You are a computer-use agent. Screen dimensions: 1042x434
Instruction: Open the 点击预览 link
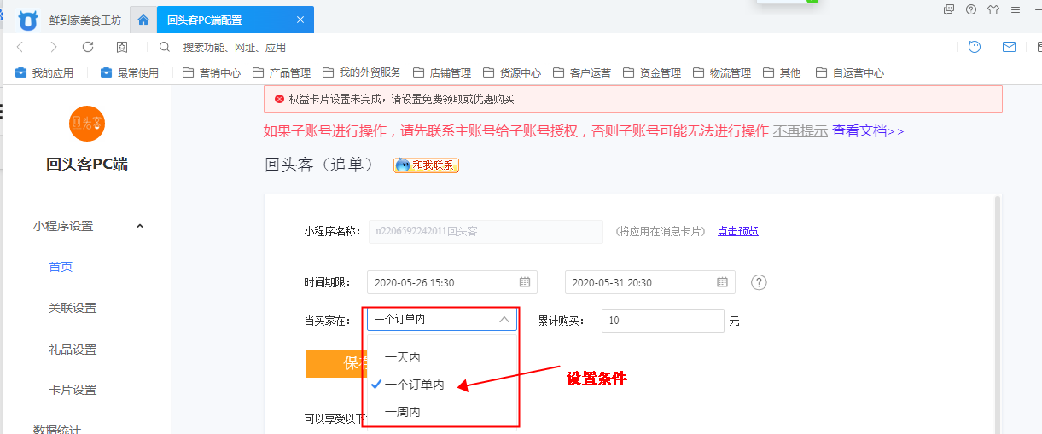[737, 231]
